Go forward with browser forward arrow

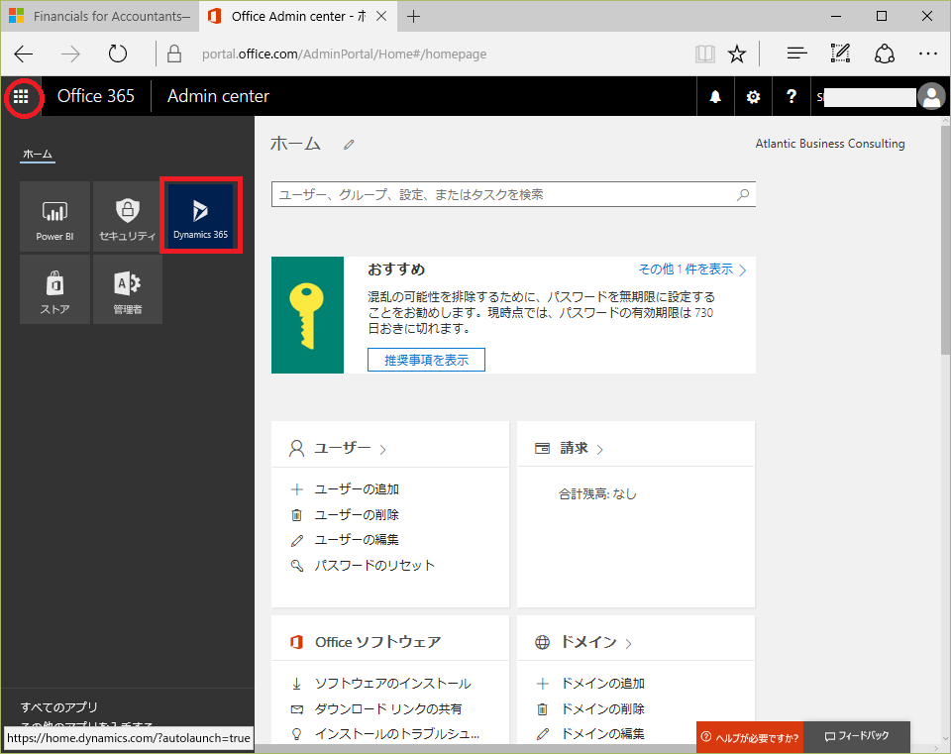(x=70, y=54)
